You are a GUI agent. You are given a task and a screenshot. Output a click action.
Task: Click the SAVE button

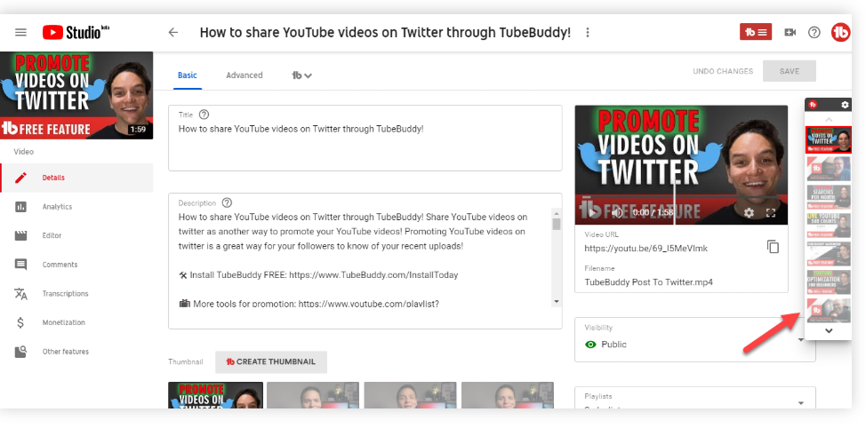[790, 71]
